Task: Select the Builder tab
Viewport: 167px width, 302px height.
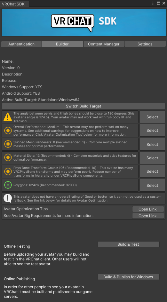Action: 62,44
